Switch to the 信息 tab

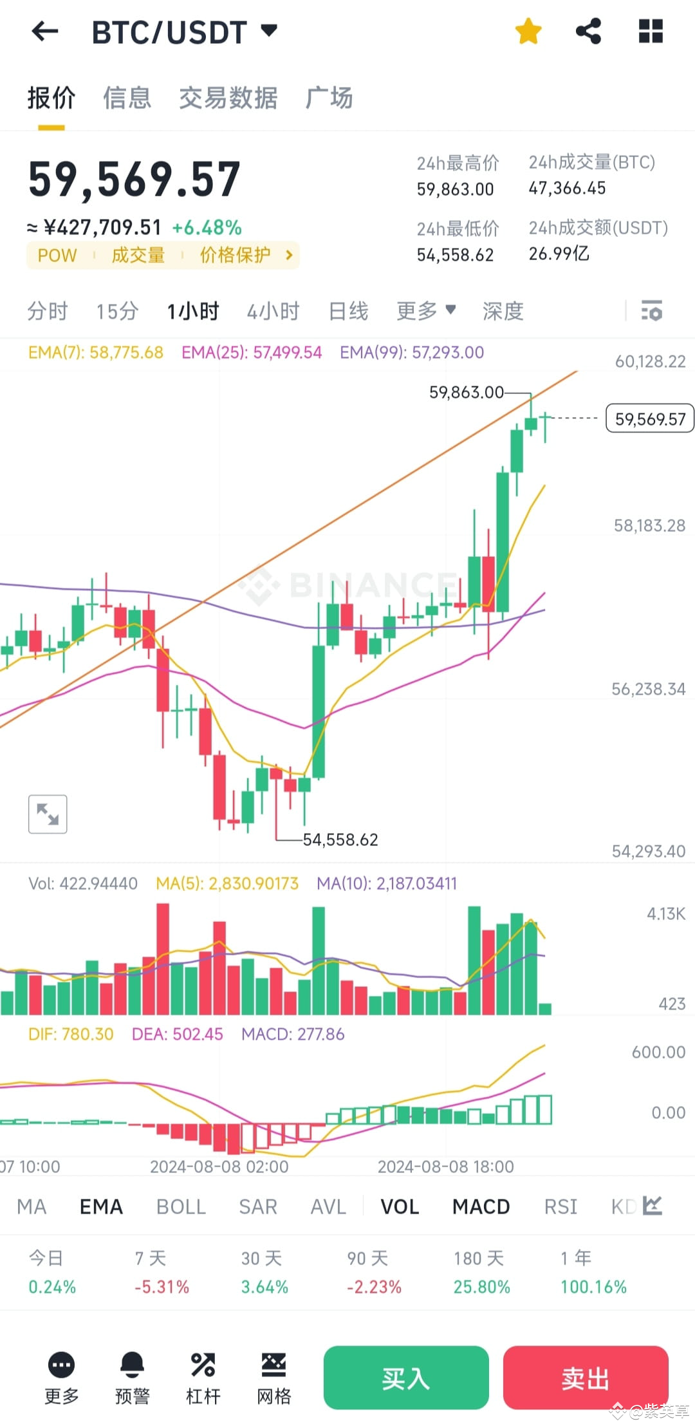tap(127, 98)
